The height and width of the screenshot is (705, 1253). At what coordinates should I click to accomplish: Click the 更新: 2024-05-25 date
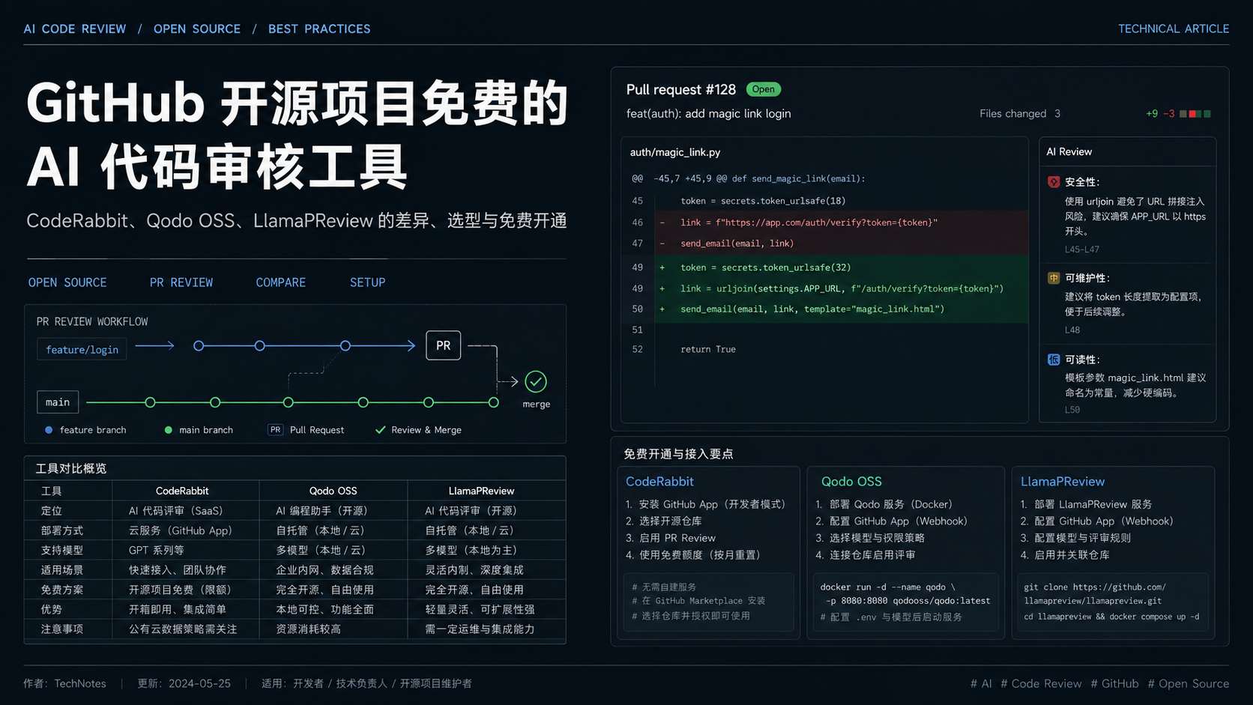(184, 683)
